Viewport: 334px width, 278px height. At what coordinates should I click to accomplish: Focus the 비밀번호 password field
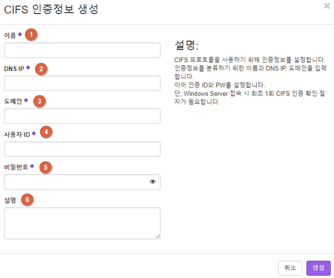pyautogui.click(x=75, y=182)
